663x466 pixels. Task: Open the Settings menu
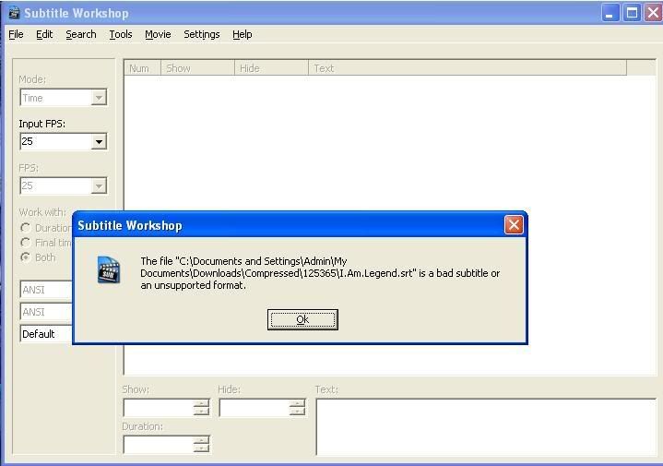[x=202, y=34]
